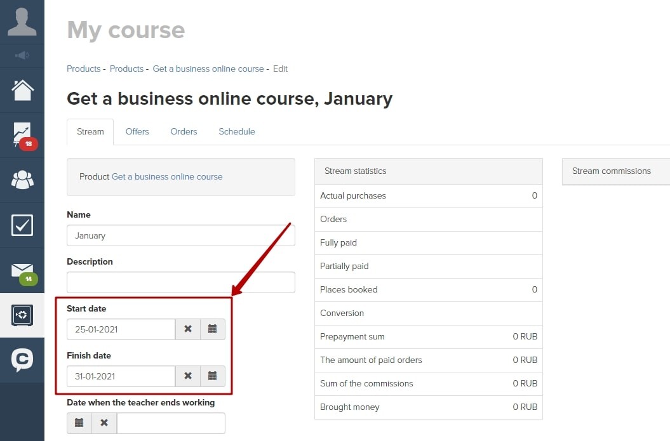Open the Start date calendar picker
The width and height of the screenshot is (670, 441).
click(213, 329)
